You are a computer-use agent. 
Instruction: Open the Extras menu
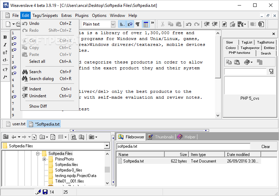pyautogui.click(x=66, y=16)
